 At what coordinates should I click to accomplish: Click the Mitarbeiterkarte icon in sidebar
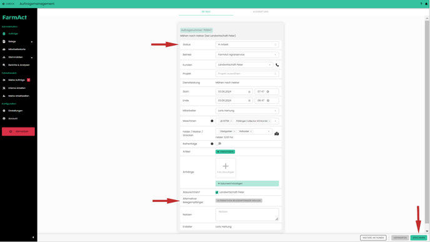[x=4, y=49]
